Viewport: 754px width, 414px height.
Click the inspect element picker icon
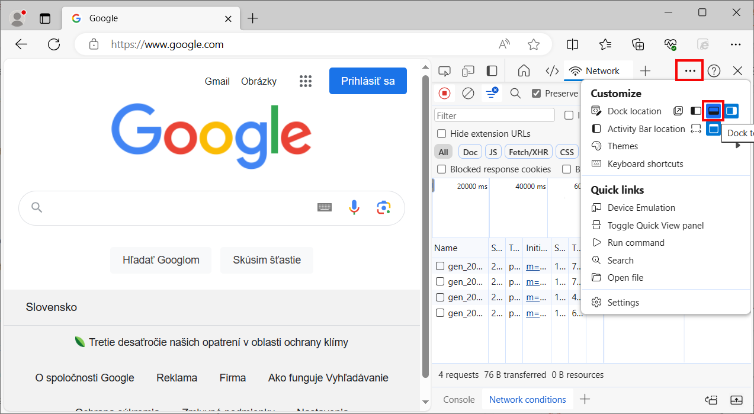coord(444,71)
